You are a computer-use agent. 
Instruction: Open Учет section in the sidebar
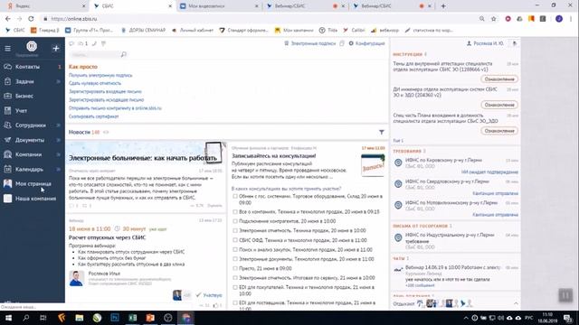point(21,110)
